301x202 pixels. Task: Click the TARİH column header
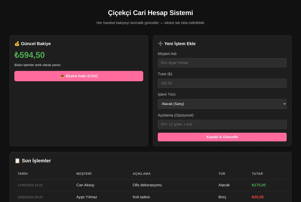coord(23,174)
